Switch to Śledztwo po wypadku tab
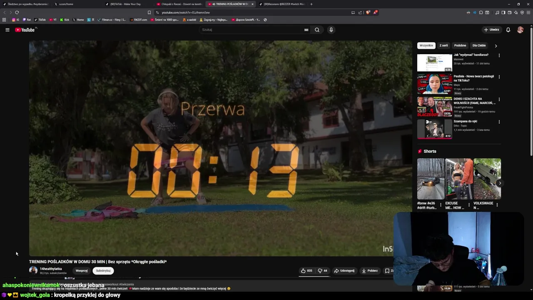Screen dimensions: 533x300 [x=27, y=4]
